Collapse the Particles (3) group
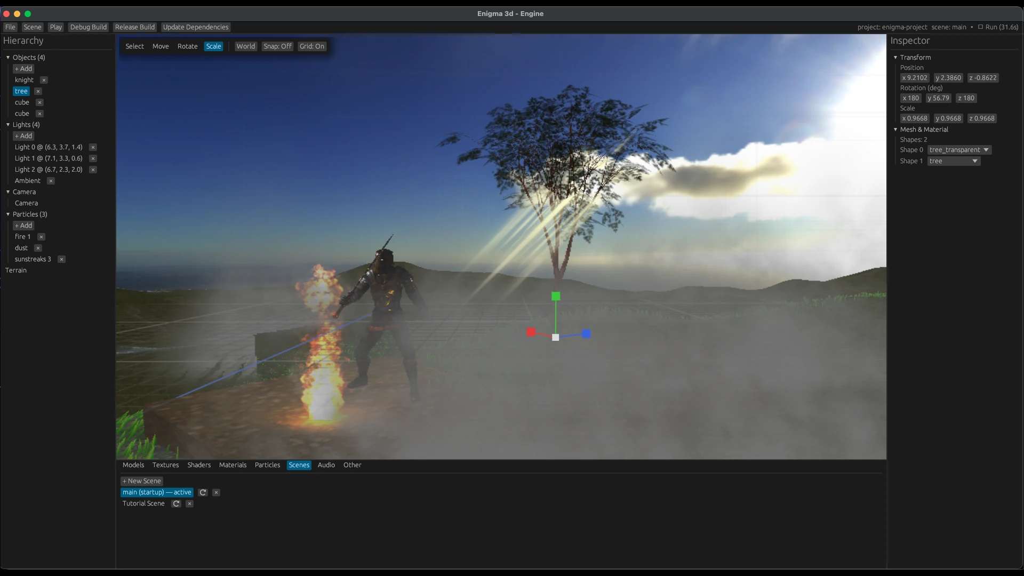 (x=8, y=214)
